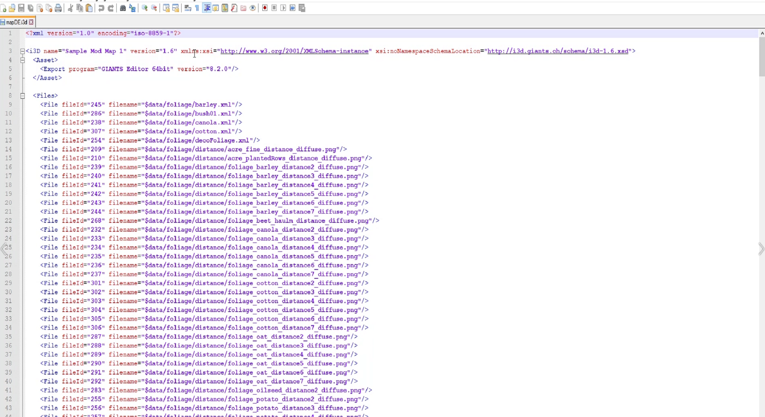Screen dimensions: 765x417
Task: Click the Undo arrow icon
Action: point(101,8)
